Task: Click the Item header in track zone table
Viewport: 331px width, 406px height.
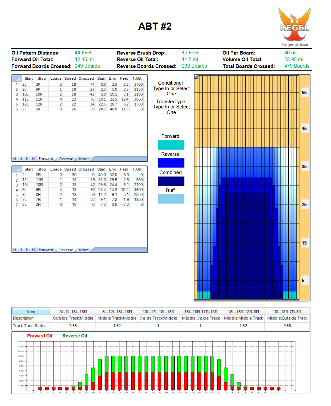Action: coord(31,312)
